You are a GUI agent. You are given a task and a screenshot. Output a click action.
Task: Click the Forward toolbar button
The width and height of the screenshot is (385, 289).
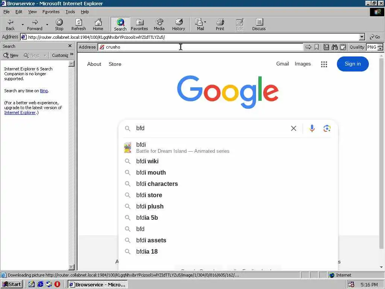[35, 24]
